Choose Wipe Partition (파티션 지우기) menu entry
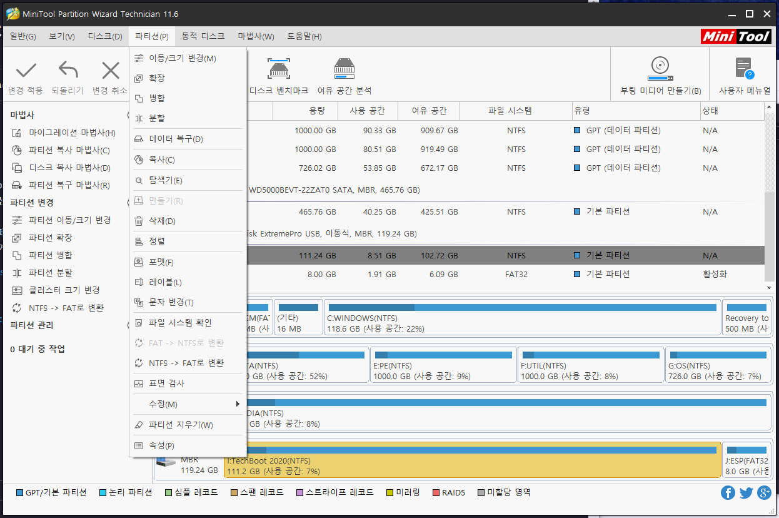 188,425
